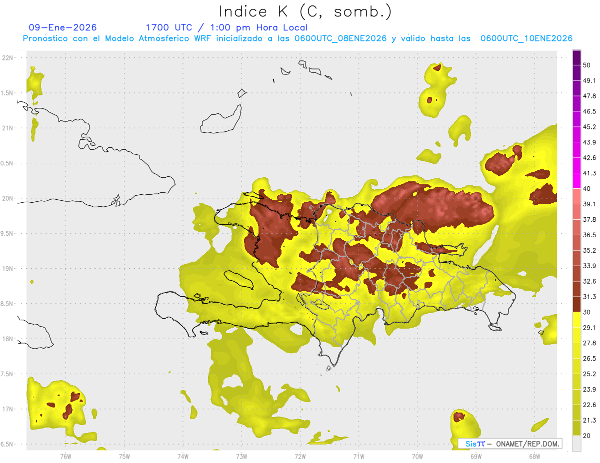600x463 pixels.
Task: Click the '68W' longitude axis label
Action: tap(534, 457)
